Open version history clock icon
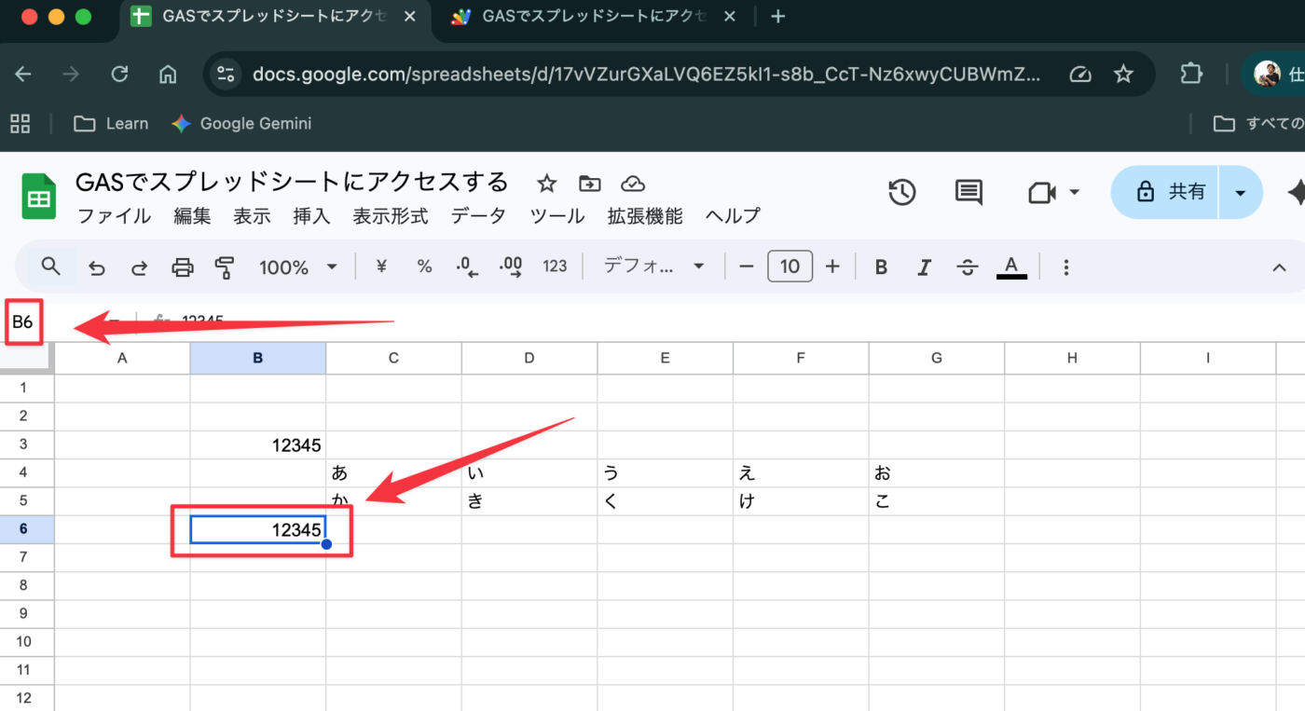 coord(901,193)
